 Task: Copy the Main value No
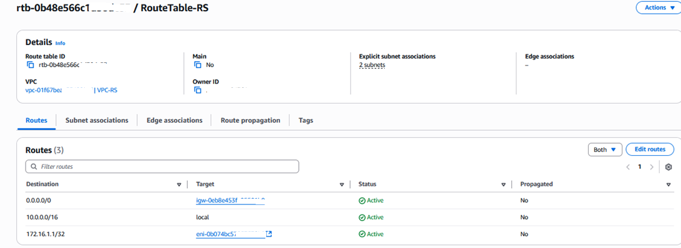click(198, 65)
